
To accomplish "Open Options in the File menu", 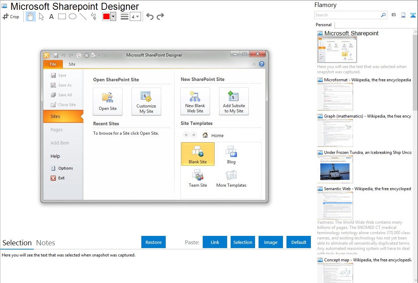I will [x=62, y=168].
